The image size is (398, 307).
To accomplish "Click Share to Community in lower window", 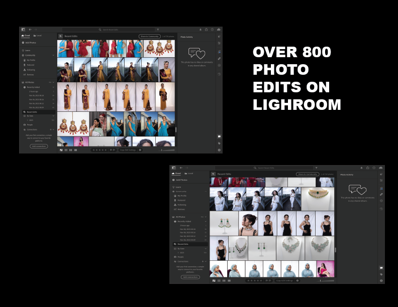I will (x=308, y=174).
